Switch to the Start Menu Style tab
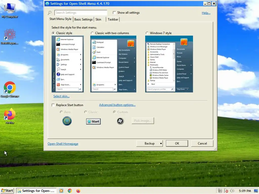 (60, 19)
